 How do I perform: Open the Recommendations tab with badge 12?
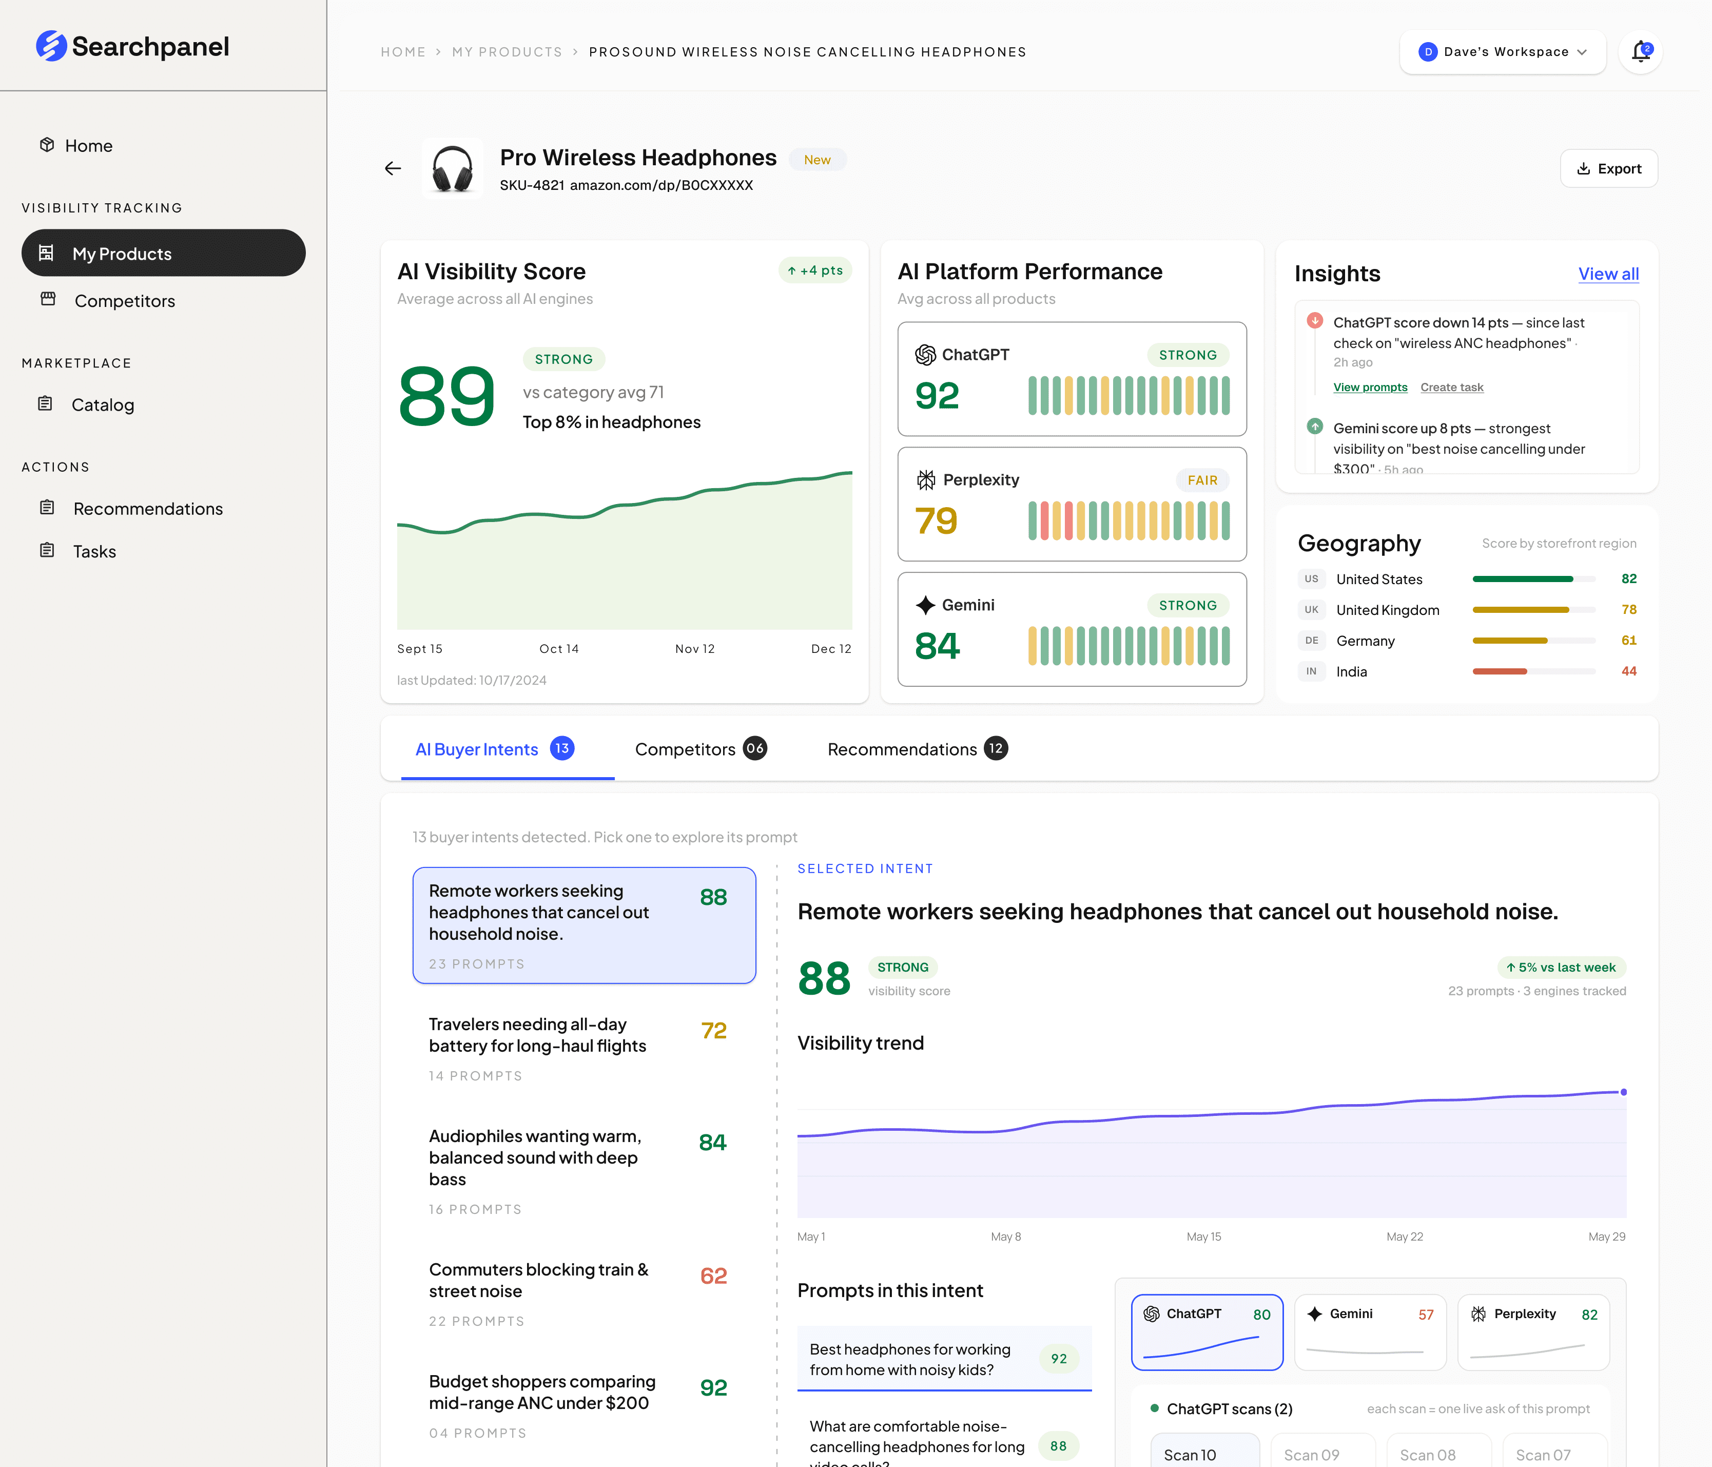pos(917,749)
